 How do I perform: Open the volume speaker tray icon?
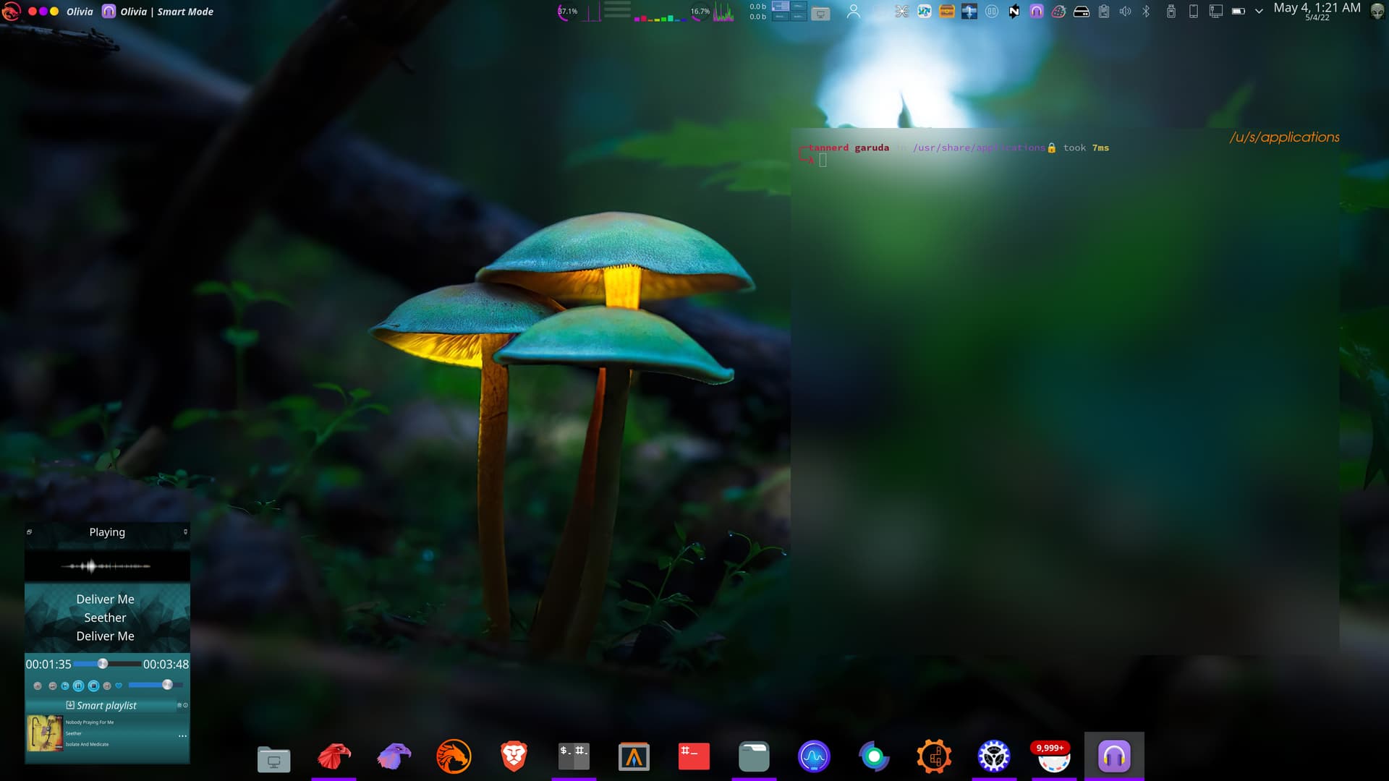coord(1126,12)
